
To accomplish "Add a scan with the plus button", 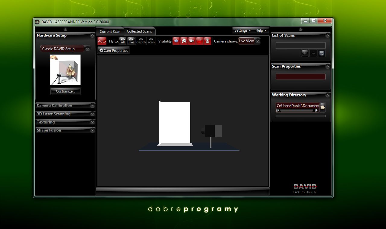I will pos(305,53).
